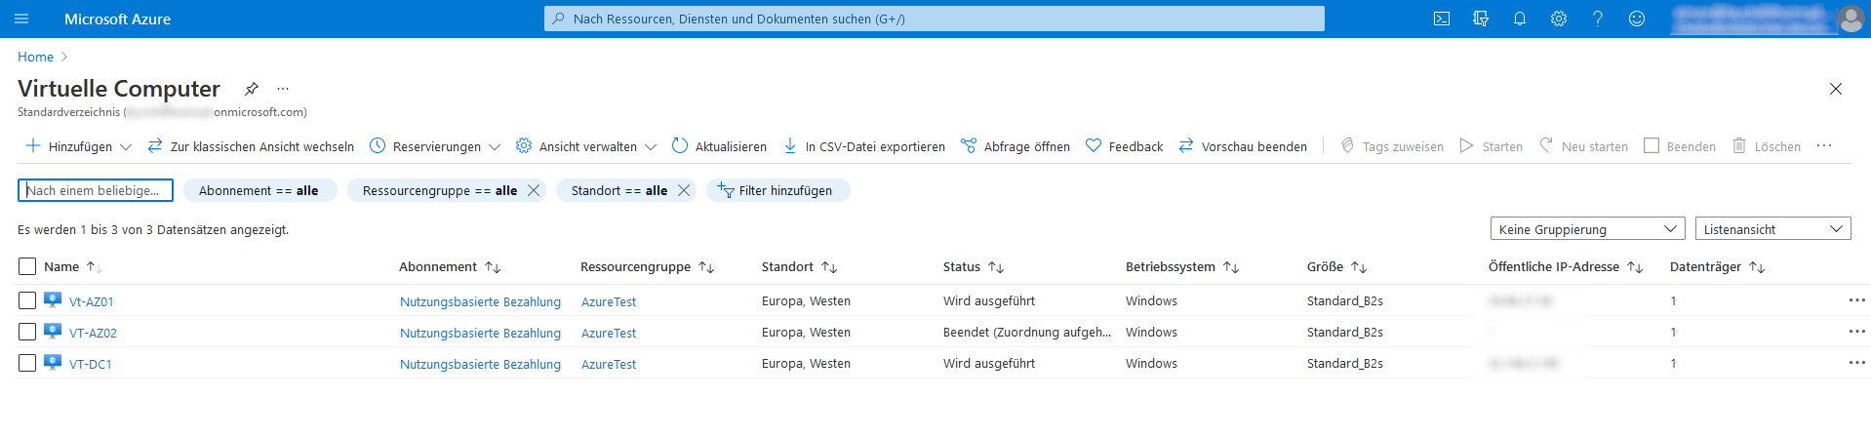Viewport: 1871px width, 437px height.
Task: Open the Ressourcengruppe == alle filter
Action: 439,190
